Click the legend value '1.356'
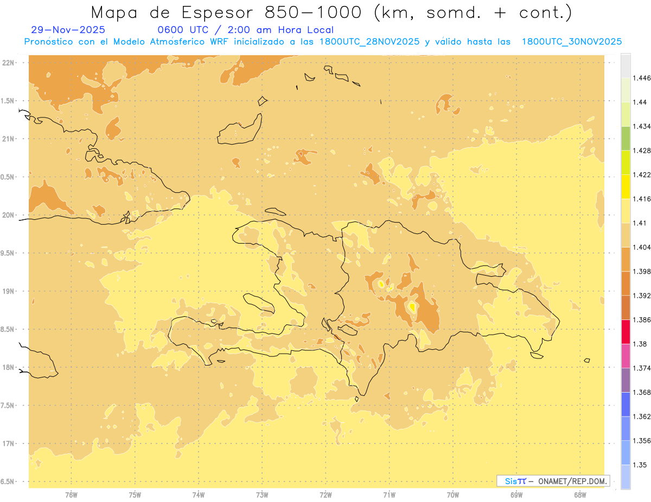Screen dimensions: 651x502 coord(643,441)
